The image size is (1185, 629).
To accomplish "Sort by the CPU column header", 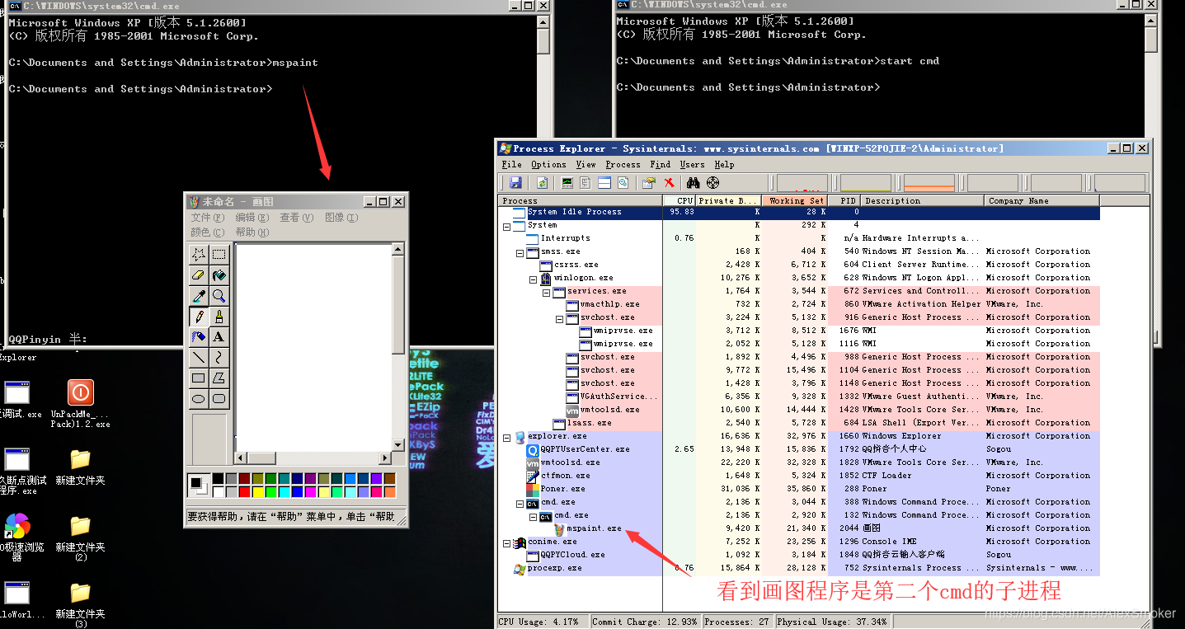I will point(679,200).
